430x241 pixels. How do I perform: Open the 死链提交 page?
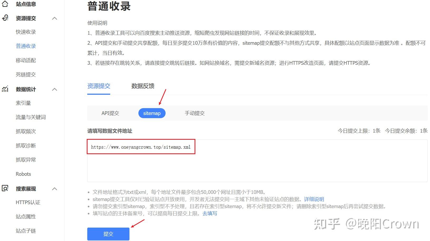tap(25, 74)
